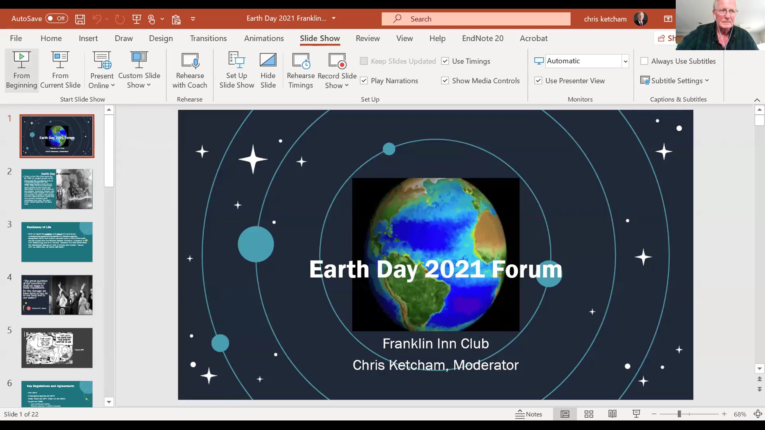
Task: Switch to the Home tab
Action: [x=51, y=39]
